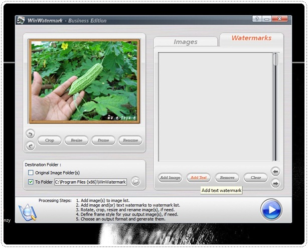Viewport: 308px width, 248px height.
Task: Click the Crop button
Action: [x=49, y=140]
